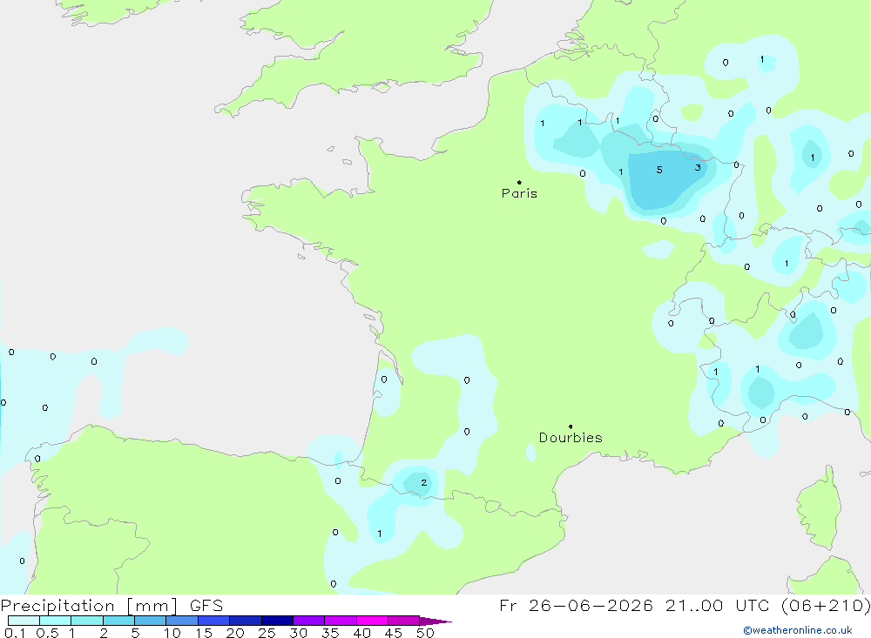Click the above-50 legend arrow tip

click(x=435, y=621)
